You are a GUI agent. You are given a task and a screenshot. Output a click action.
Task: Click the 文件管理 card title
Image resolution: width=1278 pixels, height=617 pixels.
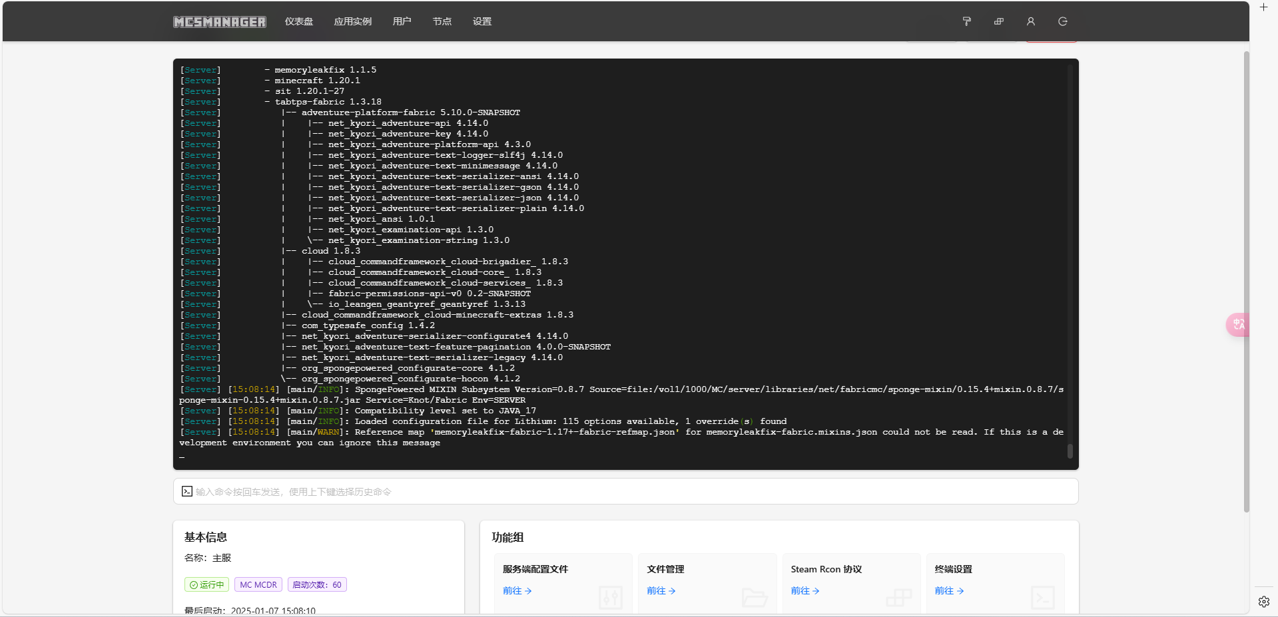pyautogui.click(x=665, y=569)
